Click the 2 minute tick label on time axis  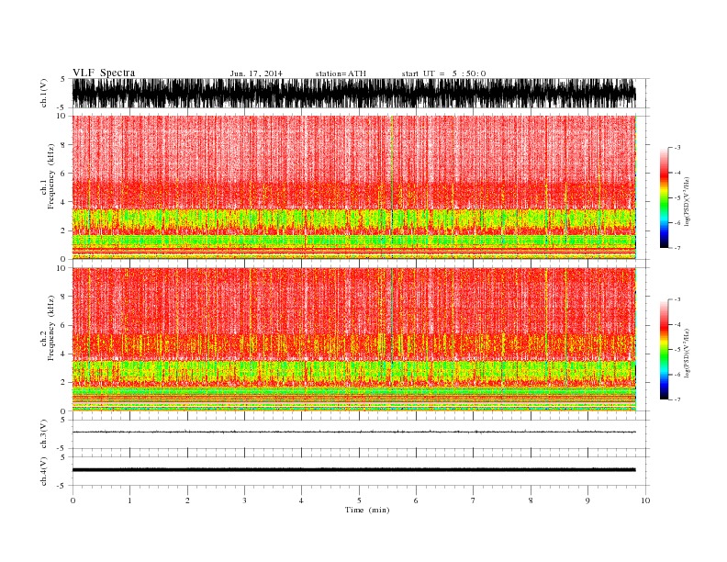click(x=187, y=500)
